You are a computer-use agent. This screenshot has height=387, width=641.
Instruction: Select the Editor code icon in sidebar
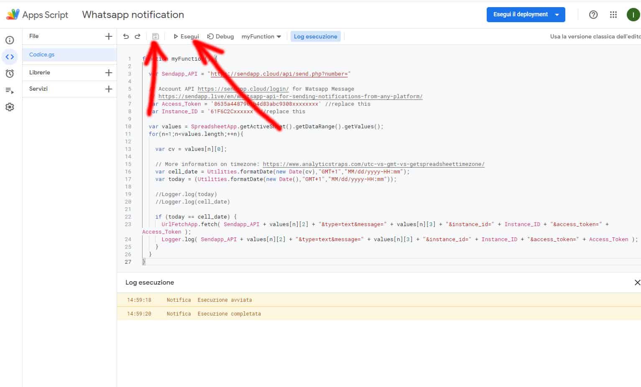tap(10, 57)
